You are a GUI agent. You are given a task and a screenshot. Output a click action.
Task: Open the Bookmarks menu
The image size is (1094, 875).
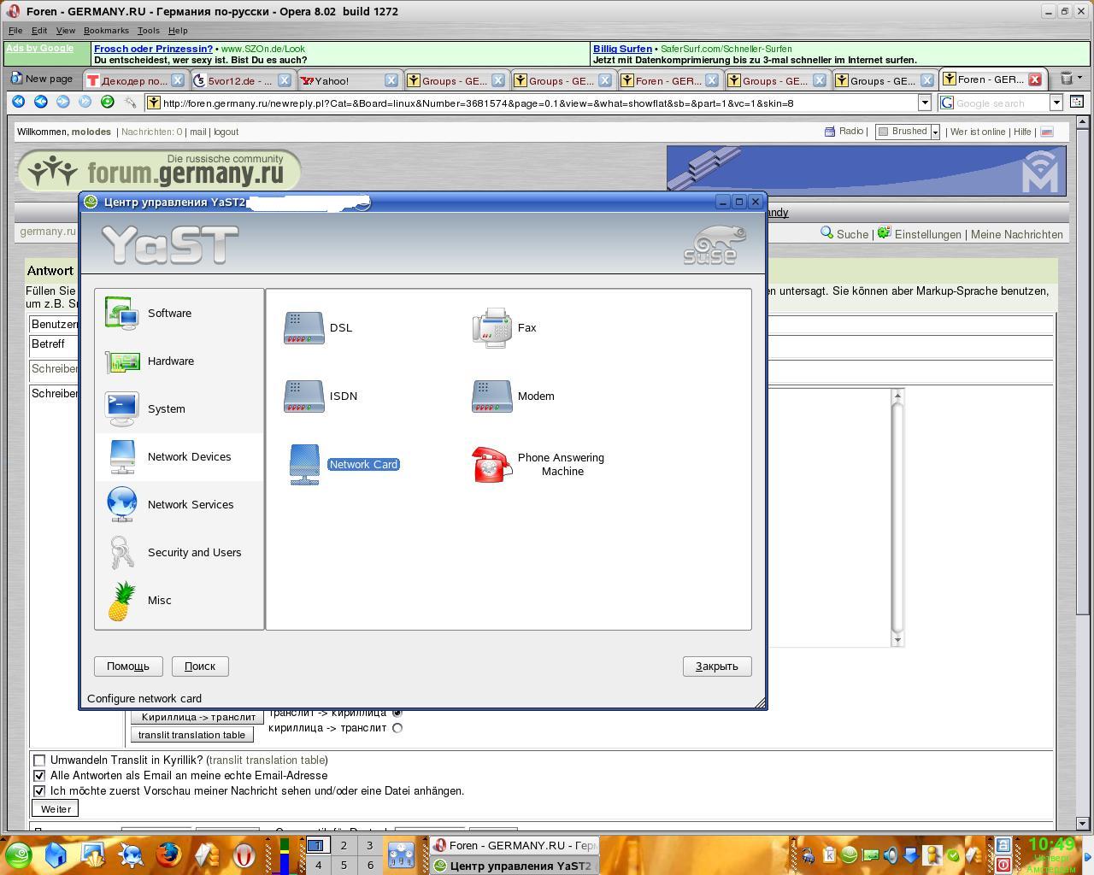click(x=106, y=30)
